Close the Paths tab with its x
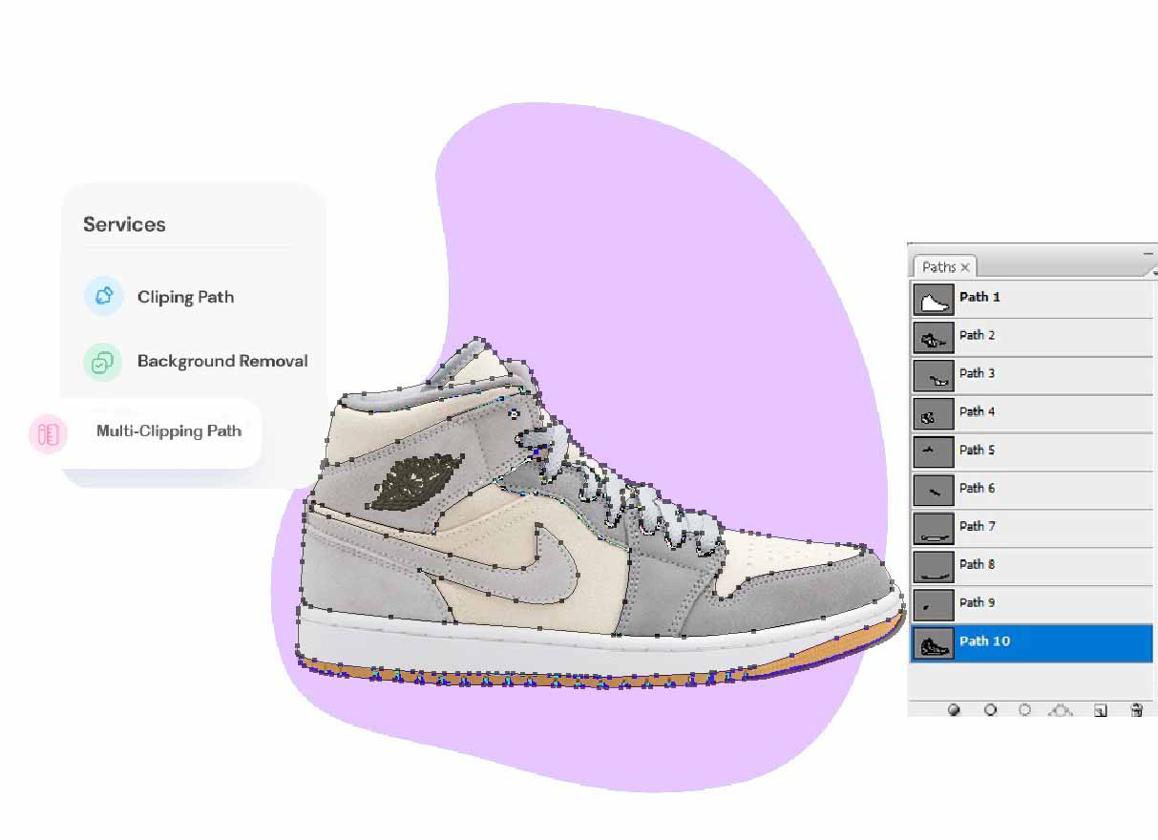This screenshot has height=840, width=1158. [x=965, y=267]
